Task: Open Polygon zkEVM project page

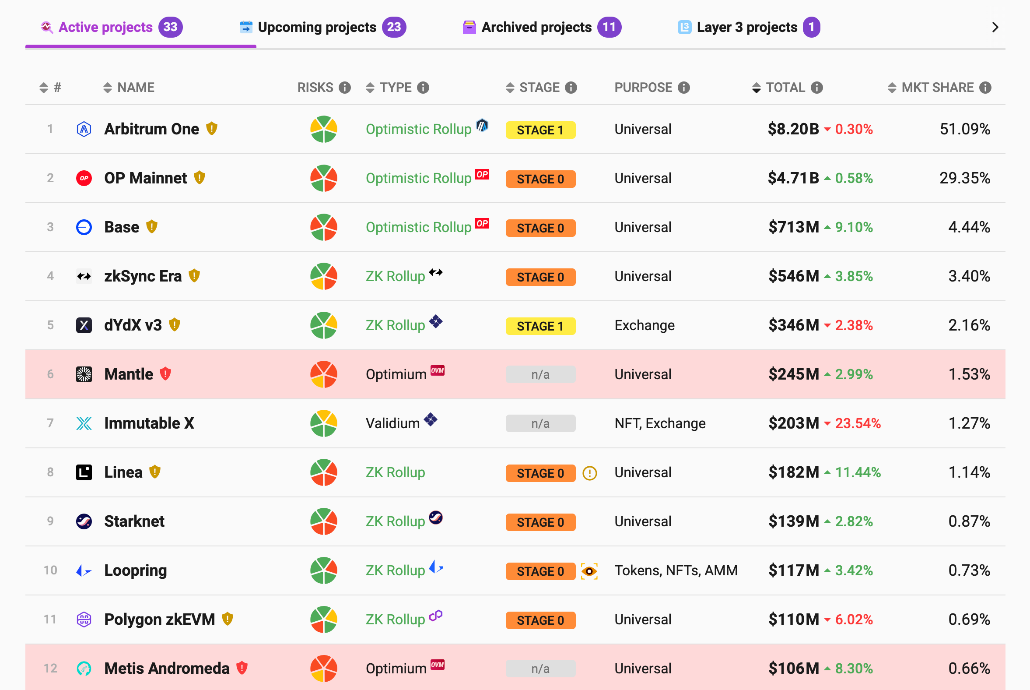Action: 160,620
